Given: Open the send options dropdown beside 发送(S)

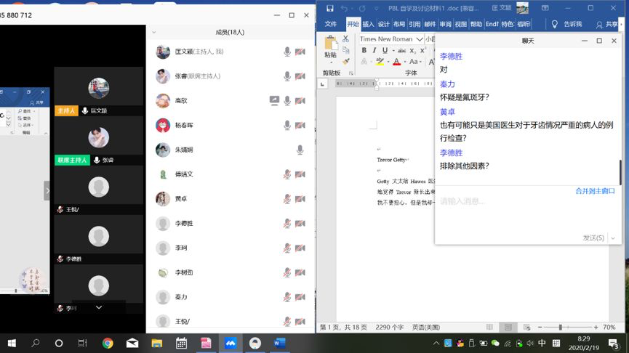Looking at the screenshot, I should tap(613, 238).
